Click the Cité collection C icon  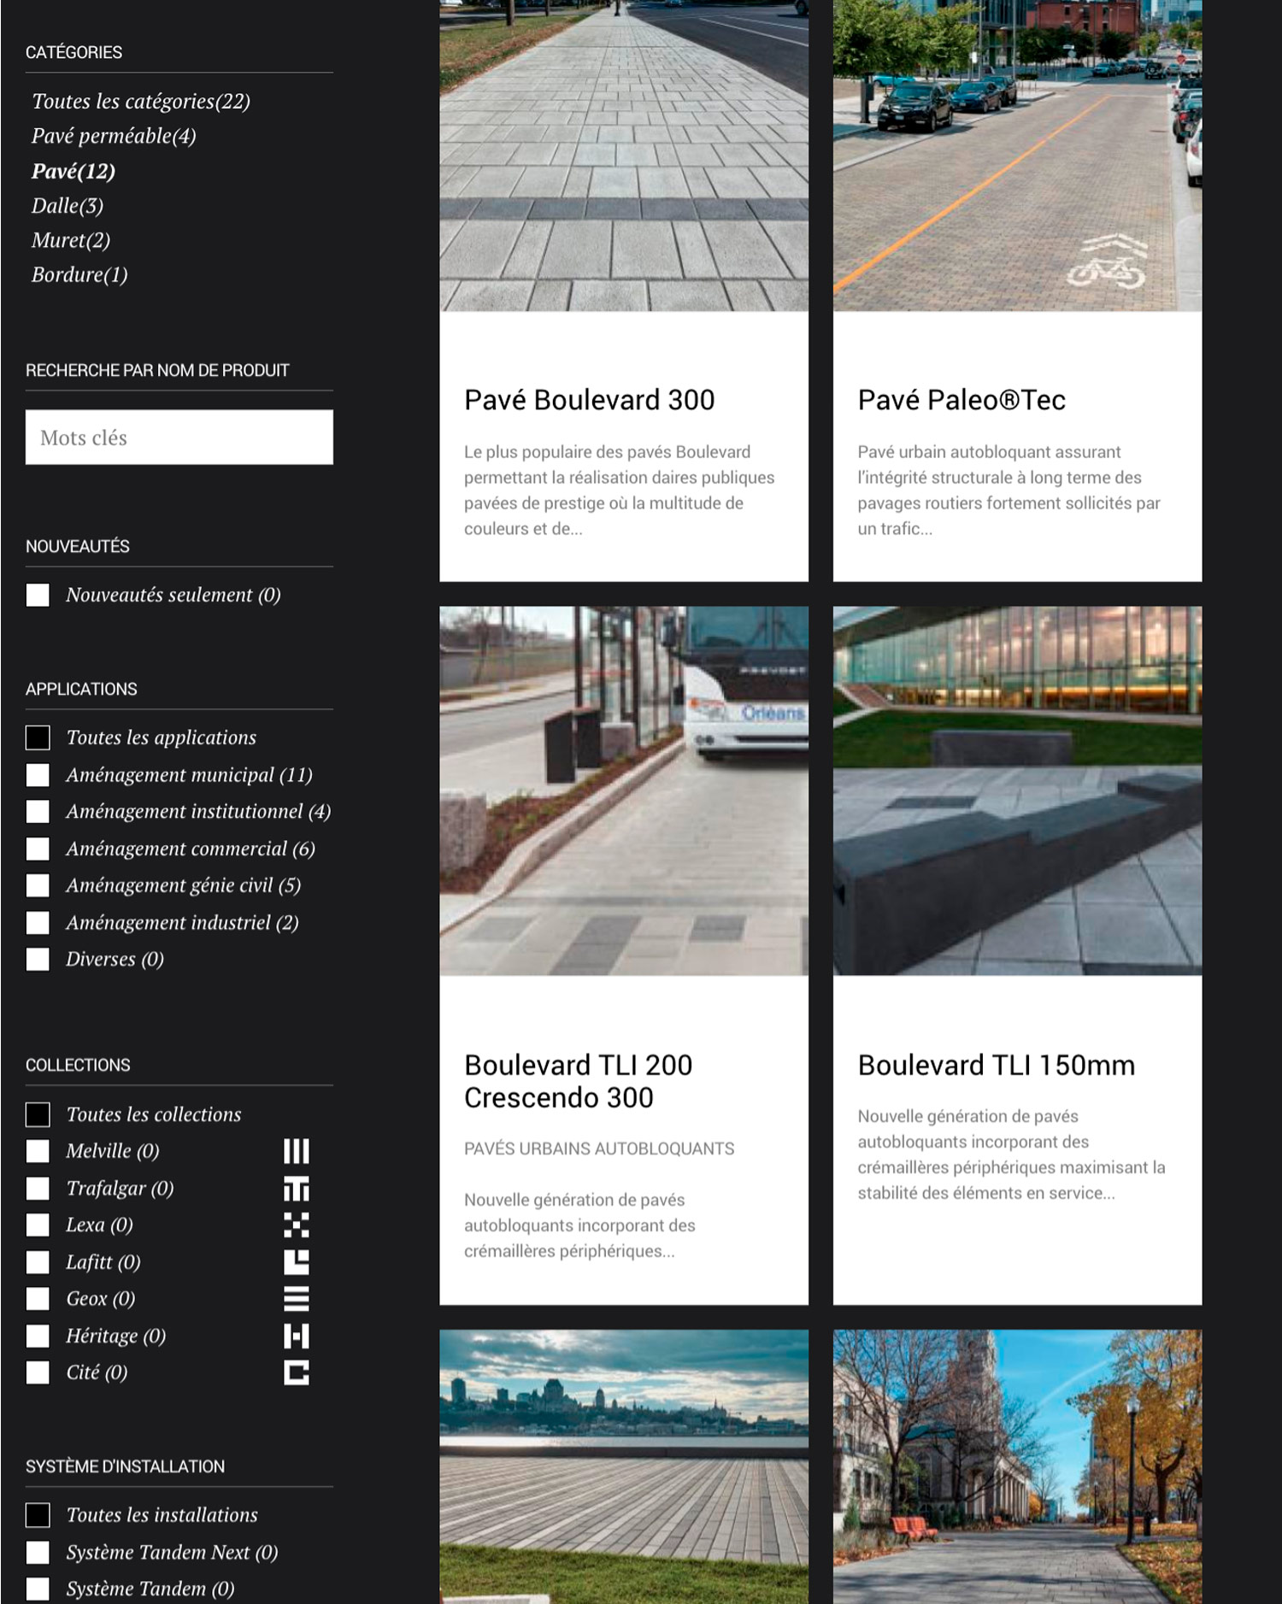[x=297, y=1372]
